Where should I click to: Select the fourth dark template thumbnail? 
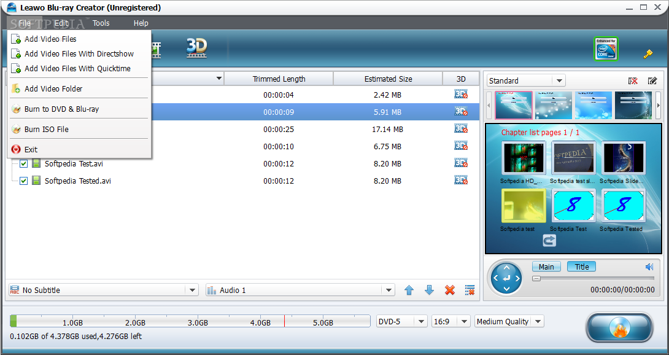click(x=633, y=105)
